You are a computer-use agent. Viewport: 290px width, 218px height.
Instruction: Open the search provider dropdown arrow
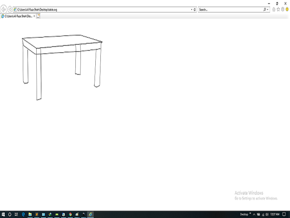(268, 9)
